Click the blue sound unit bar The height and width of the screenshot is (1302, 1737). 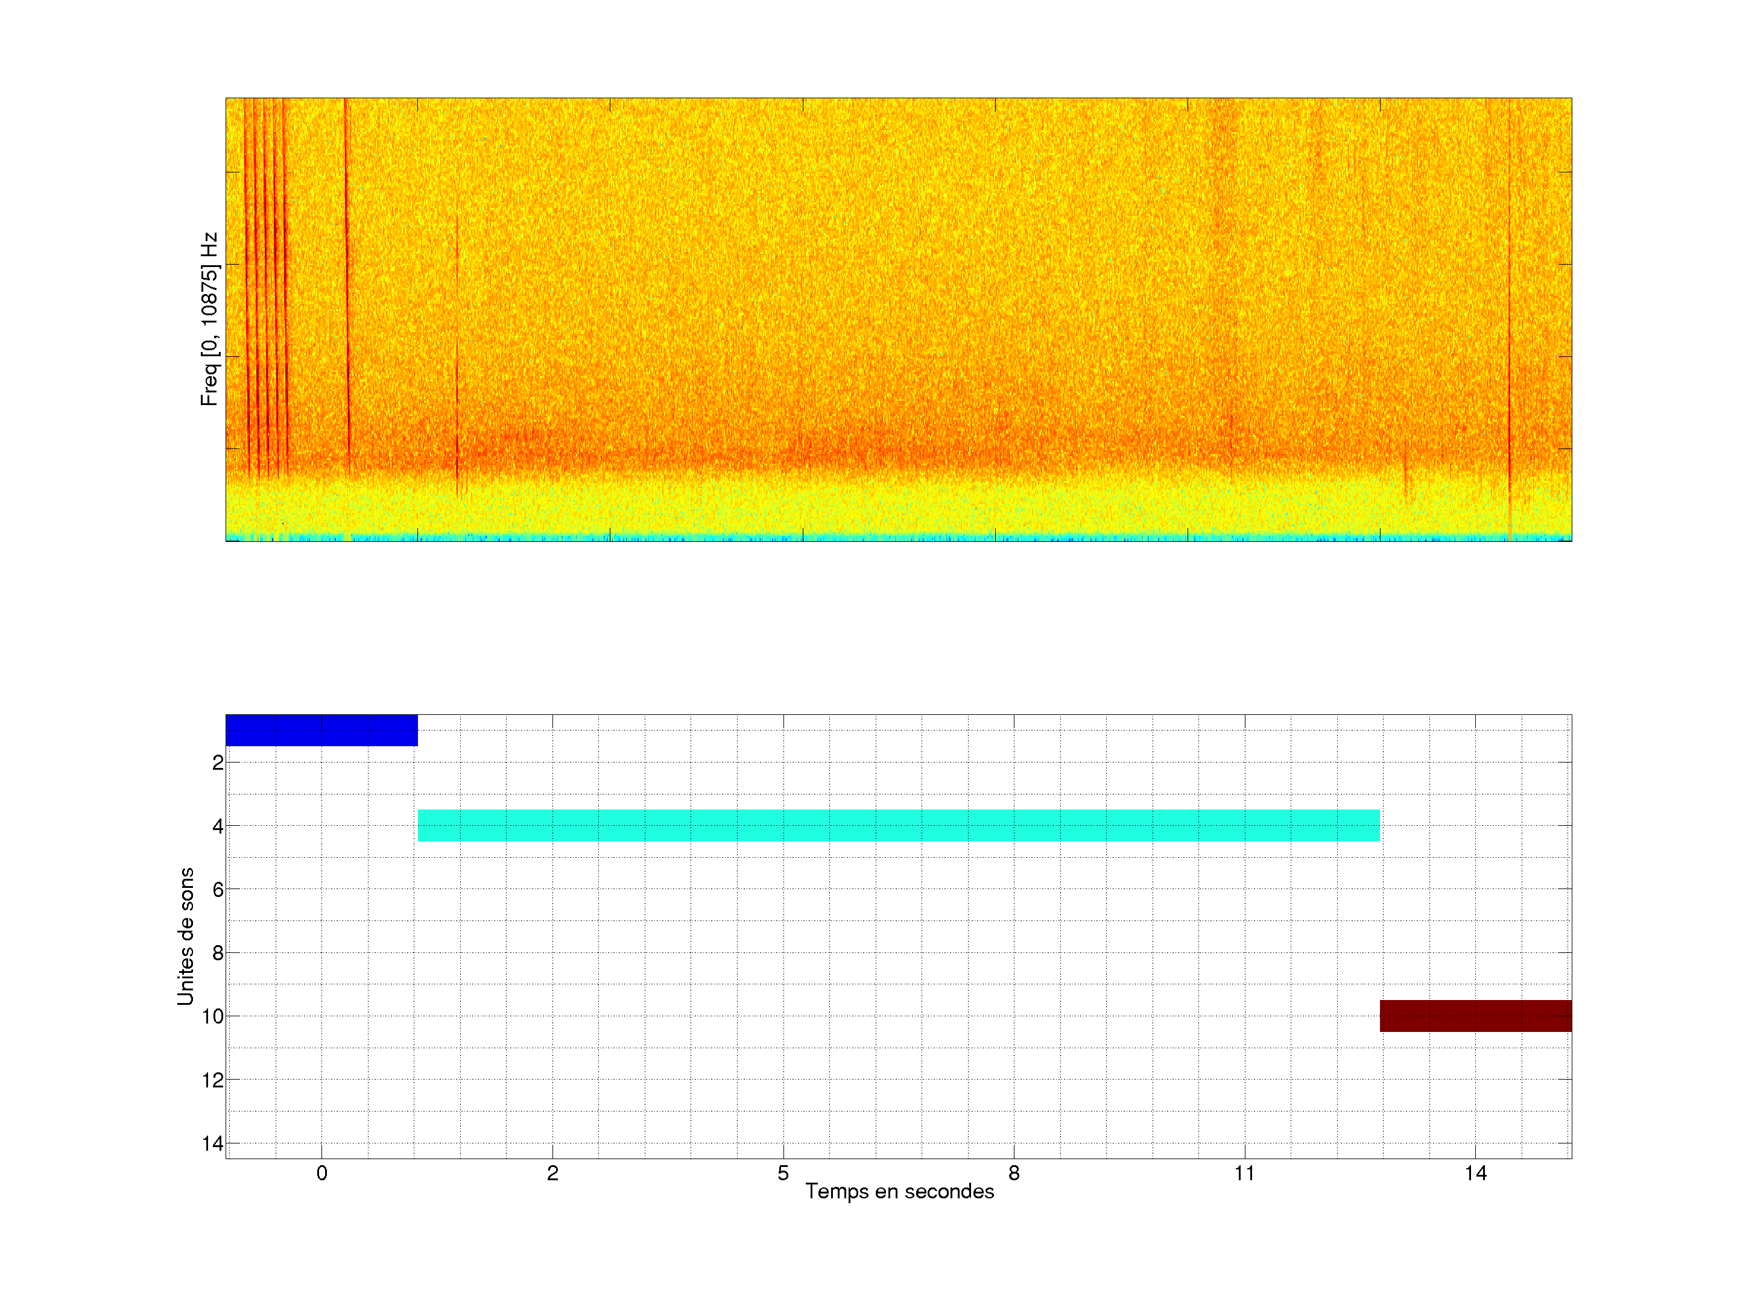[321, 730]
